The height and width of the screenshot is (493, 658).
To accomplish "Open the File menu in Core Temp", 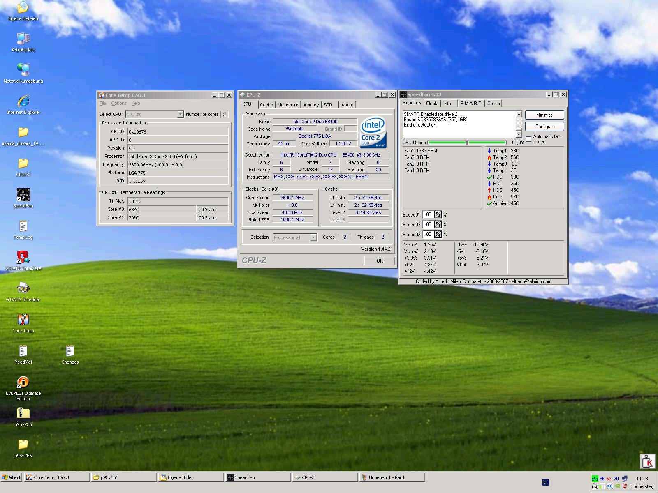I will pyautogui.click(x=103, y=104).
